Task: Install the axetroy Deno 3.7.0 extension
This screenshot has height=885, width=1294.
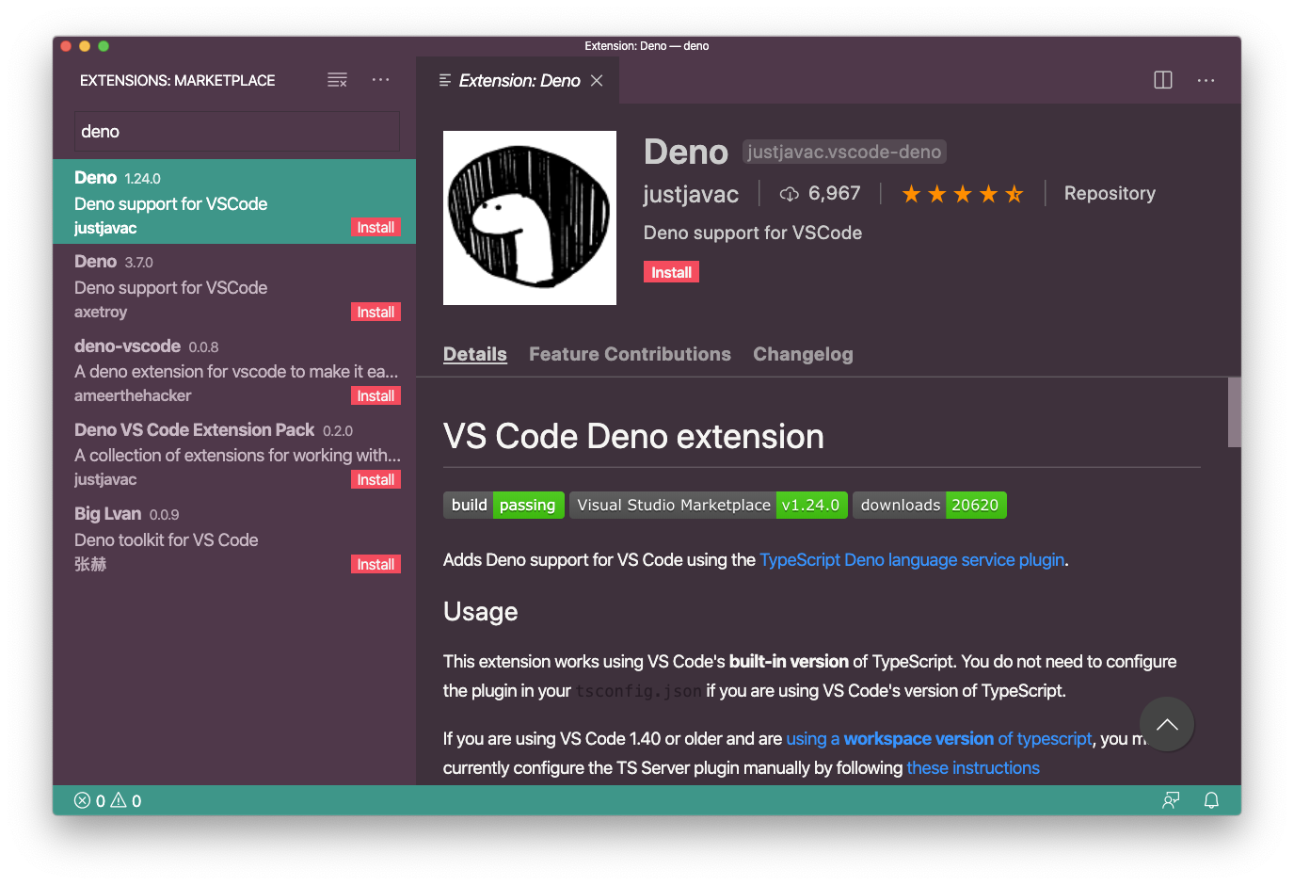Action: coord(375,313)
